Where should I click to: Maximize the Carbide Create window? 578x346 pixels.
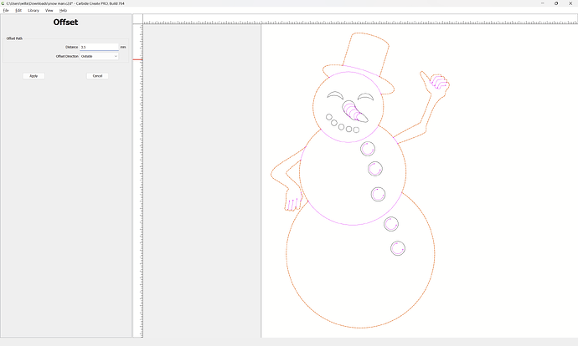(556, 3)
